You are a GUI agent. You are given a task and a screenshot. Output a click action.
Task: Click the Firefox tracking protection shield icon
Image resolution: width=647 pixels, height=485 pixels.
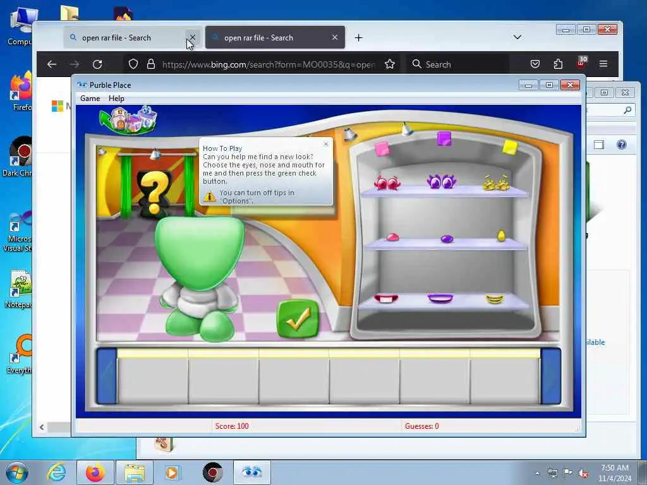coord(133,64)
